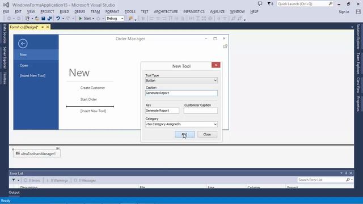Expand the Error List filter dropdown arrow
This screenshot has height=204, width=363.
18,180
